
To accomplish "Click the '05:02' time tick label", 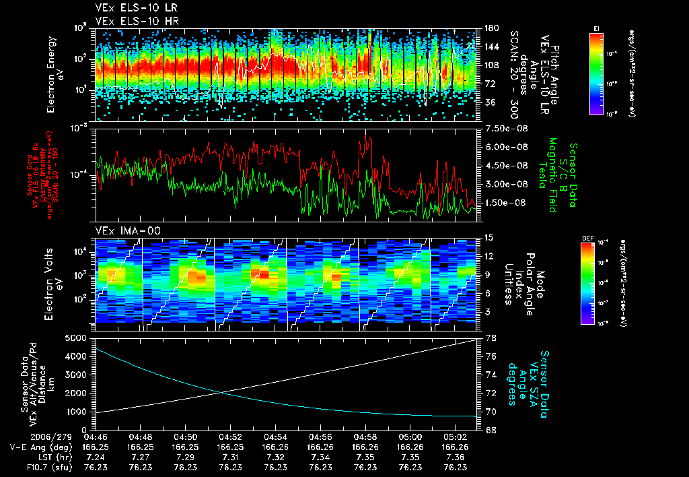I will click(456, 437).
